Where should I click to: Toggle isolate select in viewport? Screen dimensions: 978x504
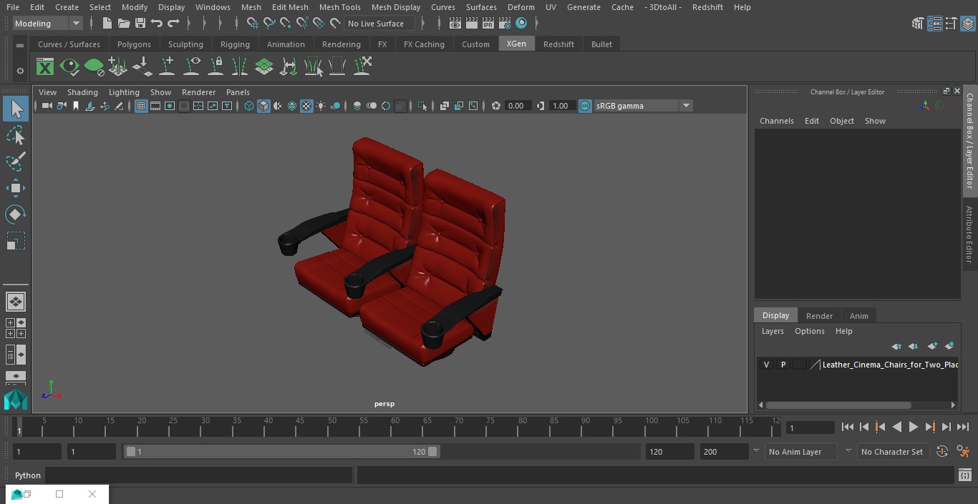422,106
